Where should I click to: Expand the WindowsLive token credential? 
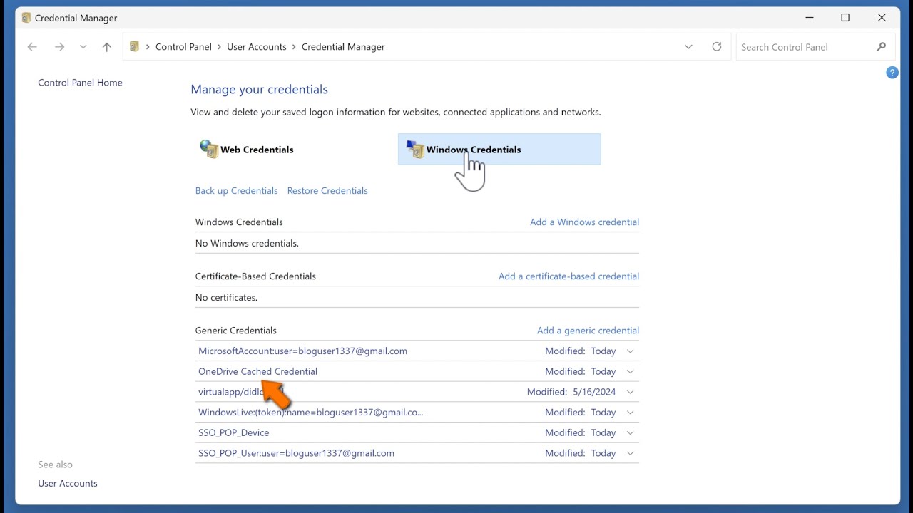pyautogui.click(x=631, y=412)
